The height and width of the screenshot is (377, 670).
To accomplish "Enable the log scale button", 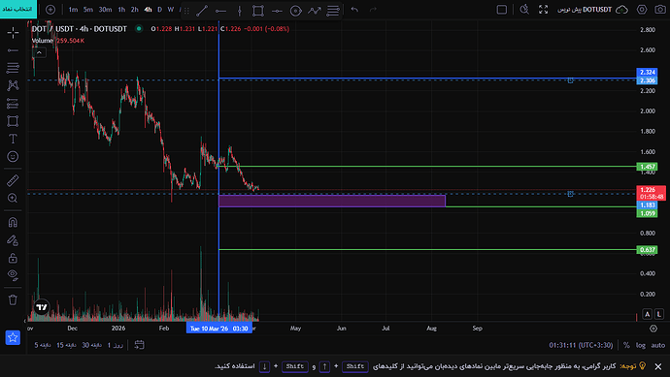I will click(x=641, y=345).
